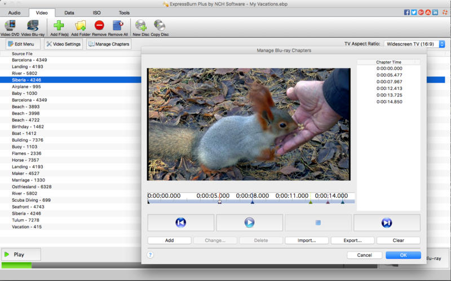Image resolution: width=451 pixels, height=281 pixels.
Task: Click the New Disc icon
Action: tap(141, 25)
